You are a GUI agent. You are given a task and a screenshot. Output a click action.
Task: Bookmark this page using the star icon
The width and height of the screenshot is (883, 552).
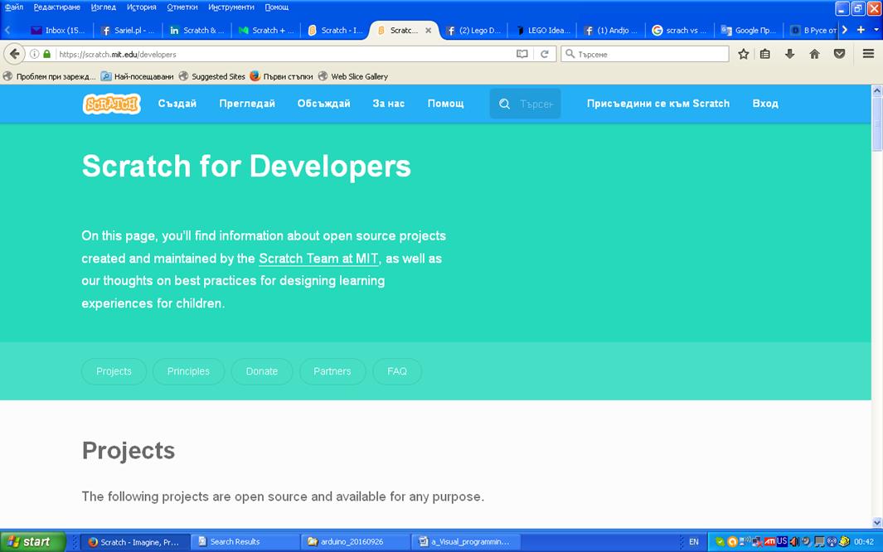pyautogui.click(x=742, y=53)
